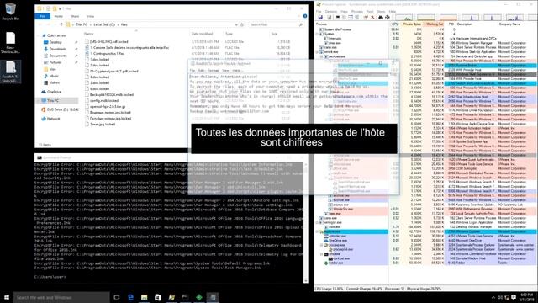Click the taskbar search box
The image size is (538, 303).
click(x=61, y=297)
